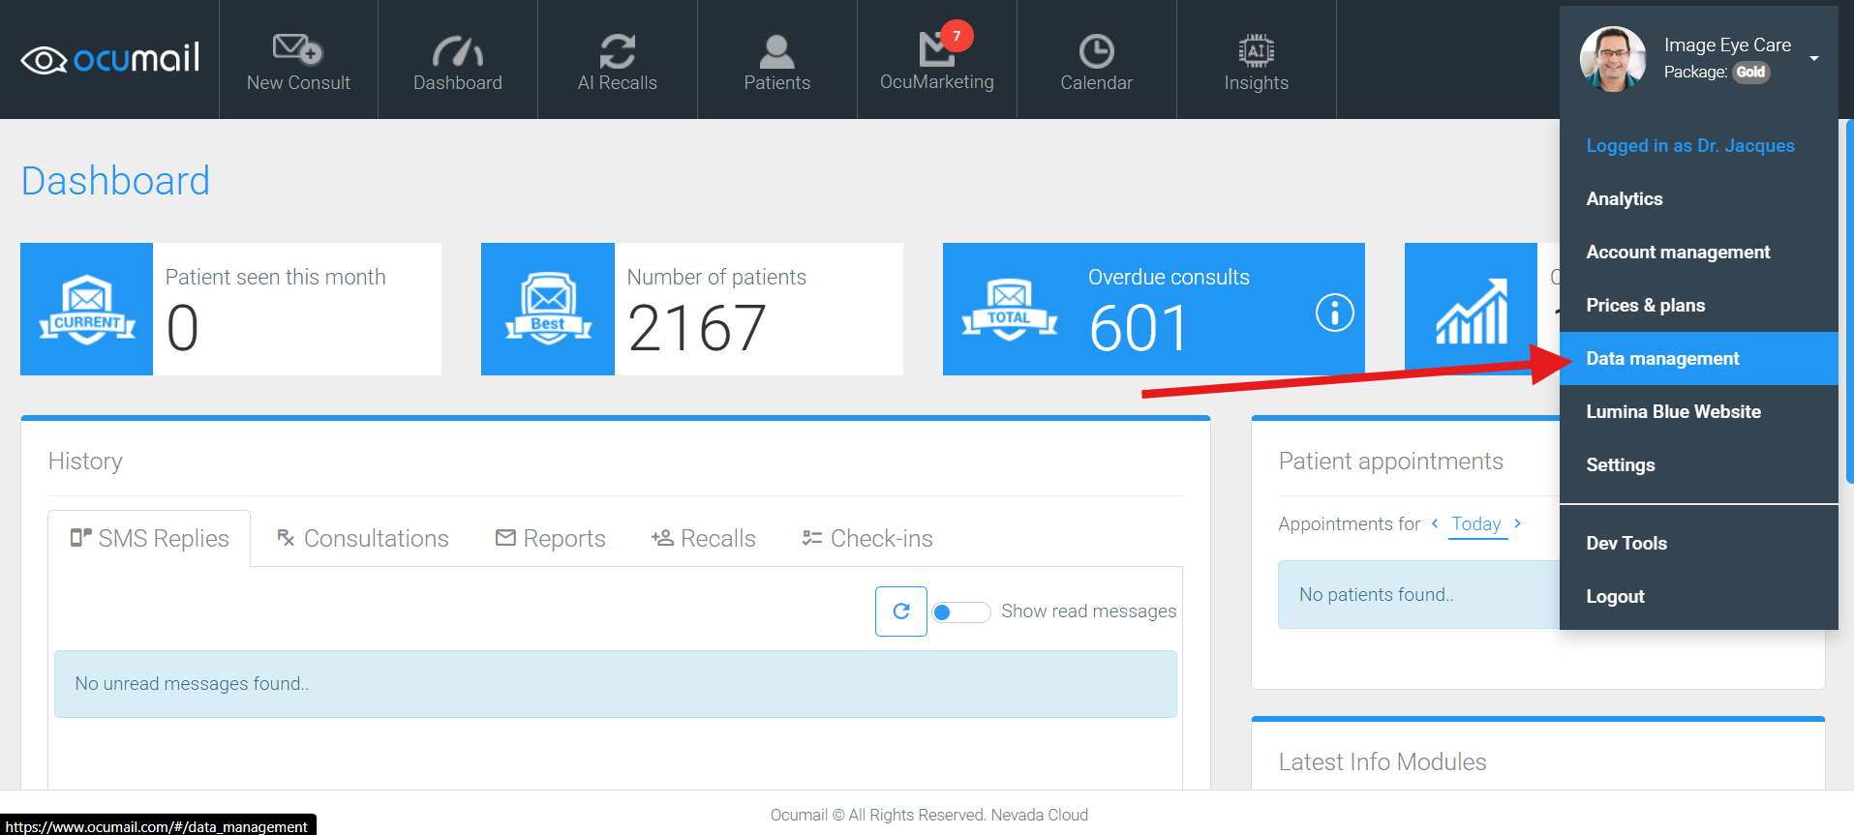Screen dimensions: 1854x835
Task: Click the Ocumail logo
Action: pos(110,59)
